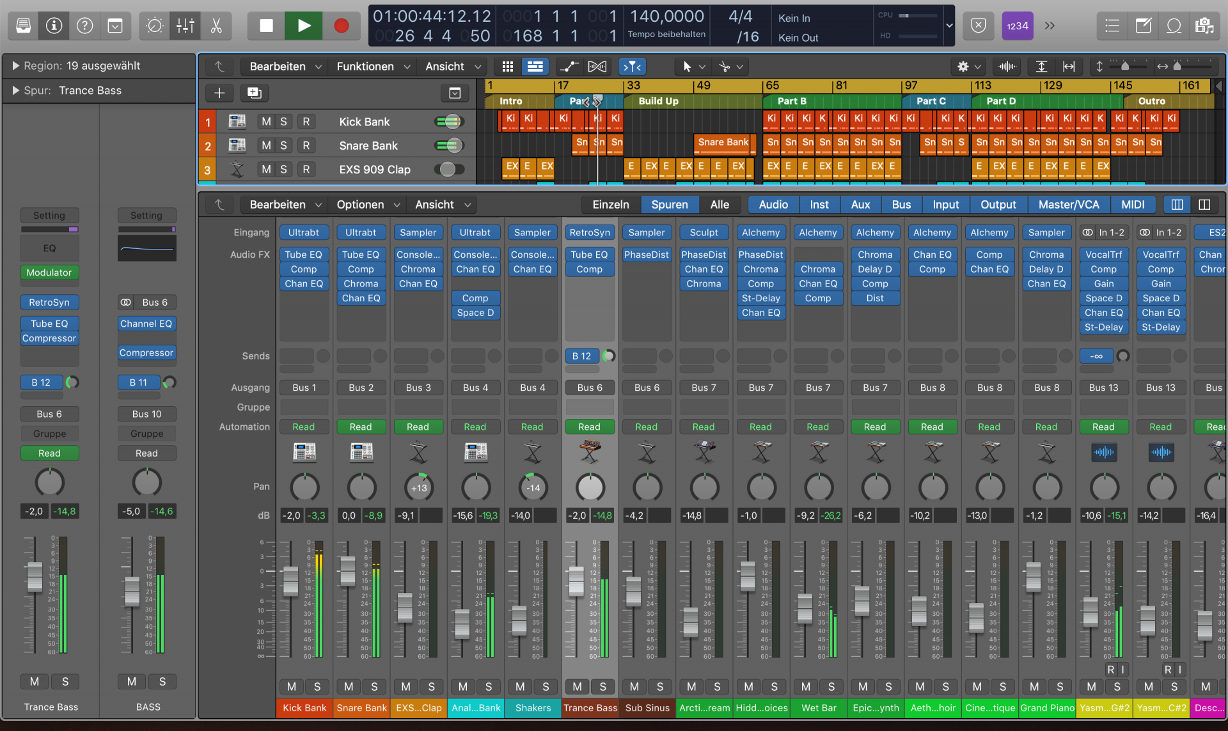Mute the Shakers channel strip

(x=520, y=687)
